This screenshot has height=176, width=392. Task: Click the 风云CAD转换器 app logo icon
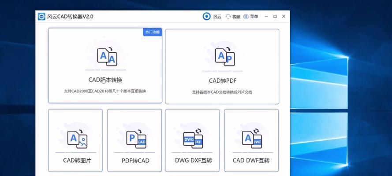pyautogui.click(x=41, y=16)
